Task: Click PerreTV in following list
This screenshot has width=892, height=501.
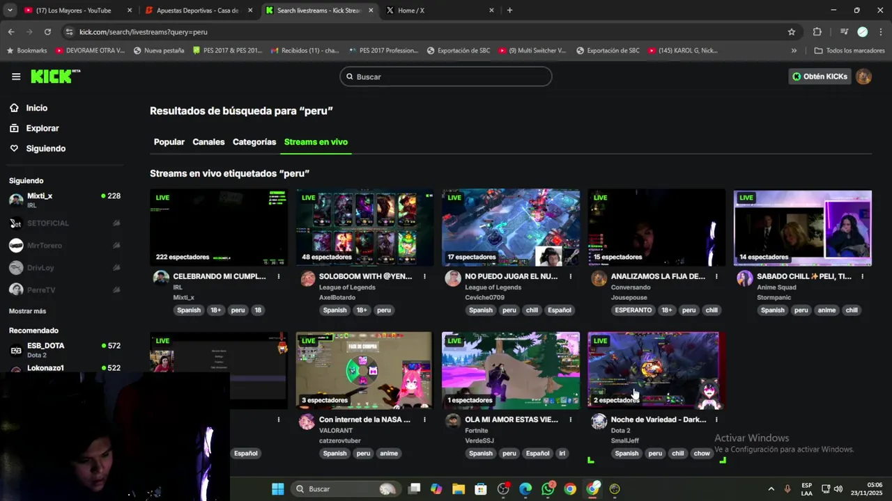Action: click(65, 289)
